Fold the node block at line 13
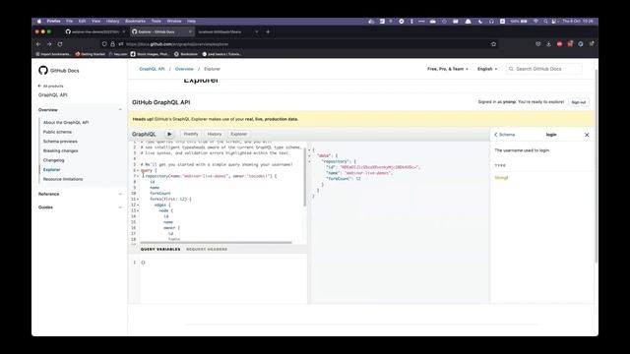The image size is (630, 354). pos(138,210)
